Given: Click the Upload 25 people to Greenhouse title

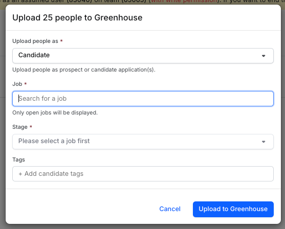Looking at the screenshot, I should coord(77,17).
